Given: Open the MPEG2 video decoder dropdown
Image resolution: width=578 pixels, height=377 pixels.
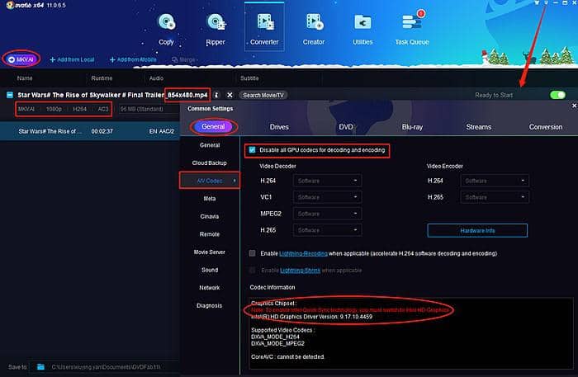Looking at the screenshot, I should pyautogui.click(x=328, y=214).
